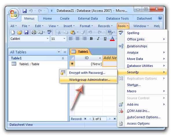Click the New blank document icon

pos(13,32)
